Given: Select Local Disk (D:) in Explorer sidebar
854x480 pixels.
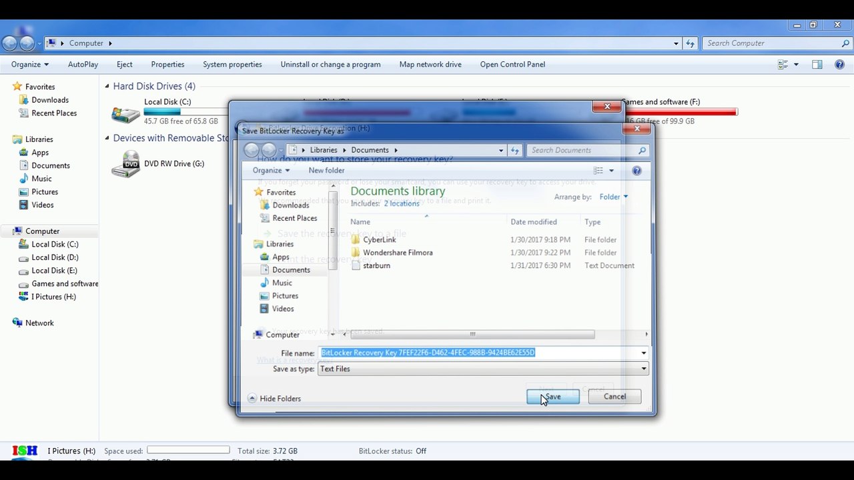Looking at the screenshot, I should click(55, 257).
